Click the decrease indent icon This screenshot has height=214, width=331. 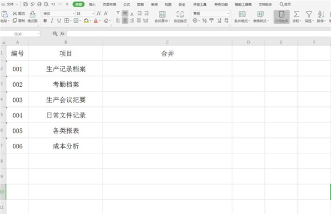click(140, 13)
